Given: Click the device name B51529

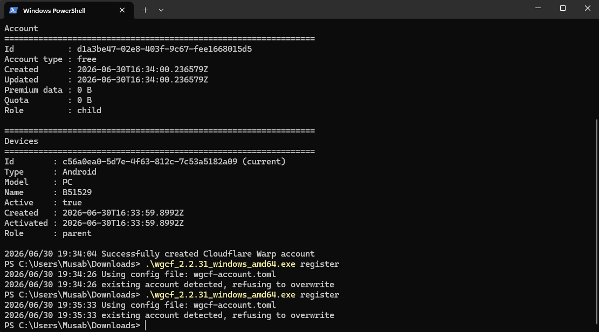Looking at the screenshot, I should (77, 192).
